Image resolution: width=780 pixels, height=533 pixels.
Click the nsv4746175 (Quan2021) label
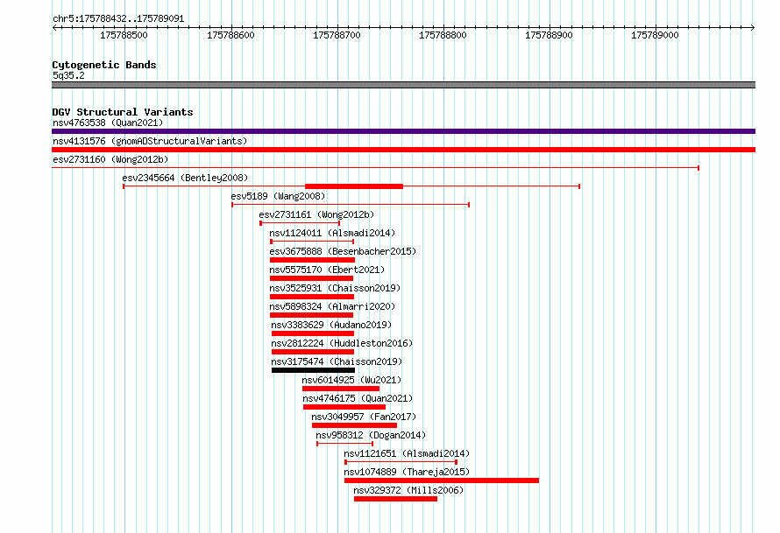[358, 398]
